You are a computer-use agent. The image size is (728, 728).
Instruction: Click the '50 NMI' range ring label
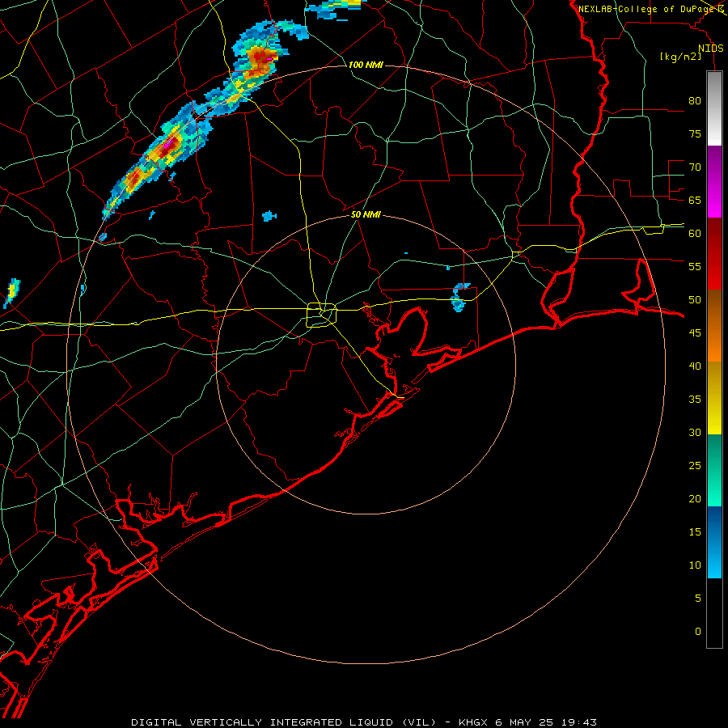[366, 214]
